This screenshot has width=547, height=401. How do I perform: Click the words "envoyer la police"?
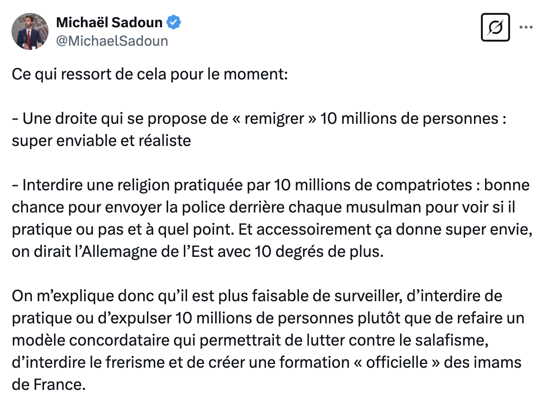click(168, 207)
